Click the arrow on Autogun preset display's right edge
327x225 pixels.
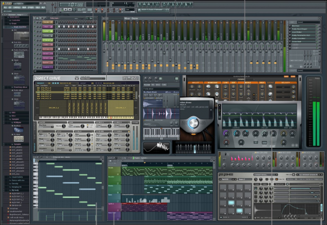pos(211,110)
